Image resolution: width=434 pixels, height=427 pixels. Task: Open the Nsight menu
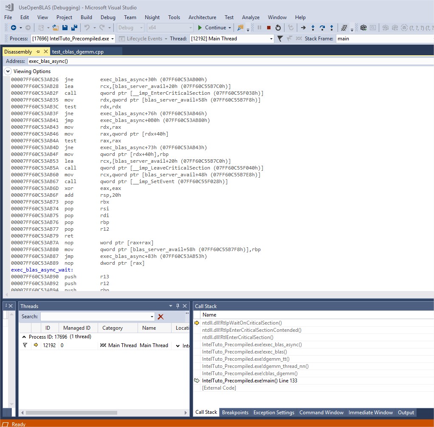[152, 17]
